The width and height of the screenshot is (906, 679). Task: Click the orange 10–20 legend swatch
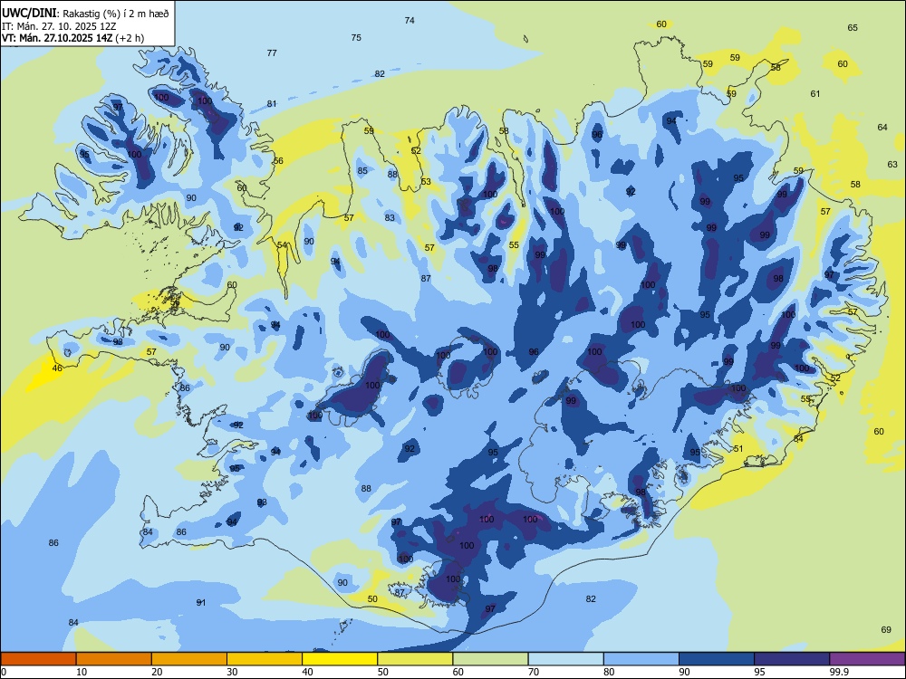pyautogui.click(x=114, y=659)
